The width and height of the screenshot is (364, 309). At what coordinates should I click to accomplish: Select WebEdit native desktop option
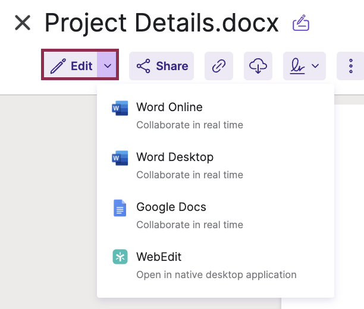click(x=215, y=265)
